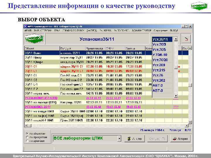Expand the 'ВСЕ лаборатории ЦТИК' dropdown arrow

(x=119, y=138)
